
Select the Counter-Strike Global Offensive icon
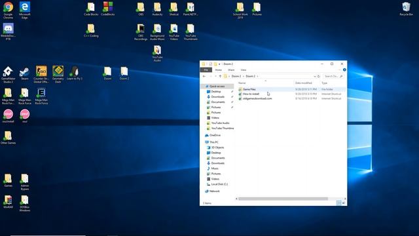pyautogui.click(x=41, y=75)
